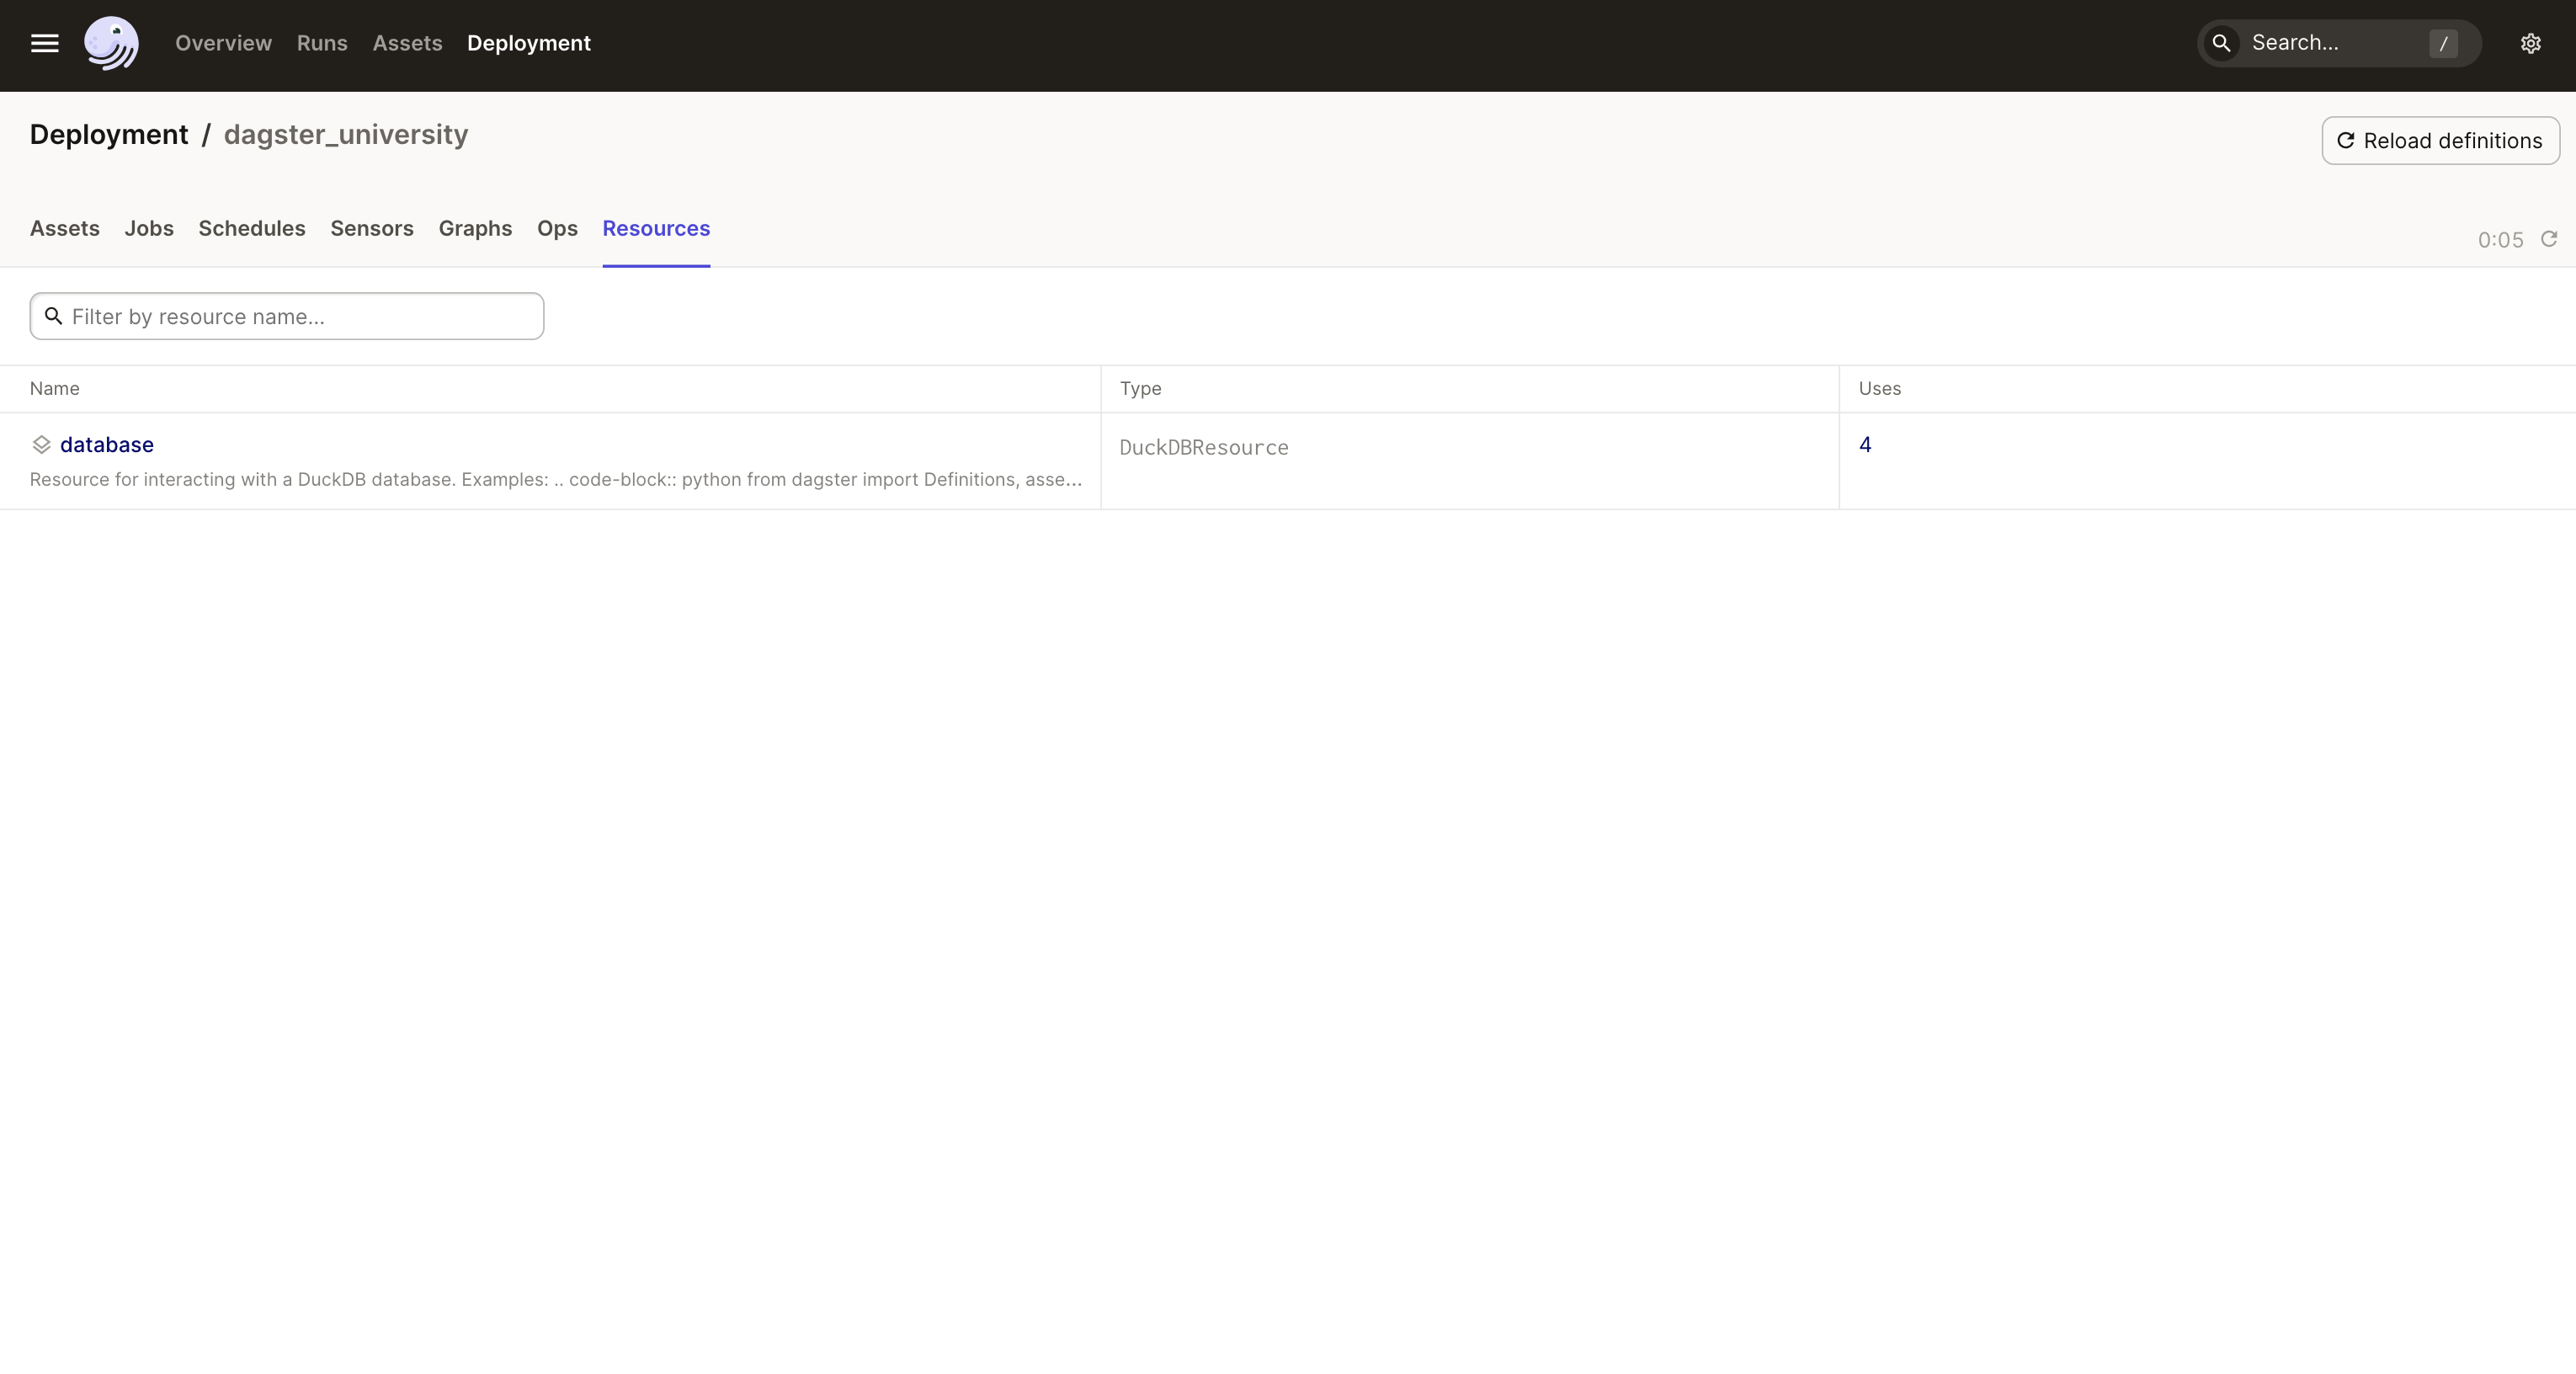Click the layers icon beside database
This screenshot has width=2576, height=1374.
pos(41,445)
